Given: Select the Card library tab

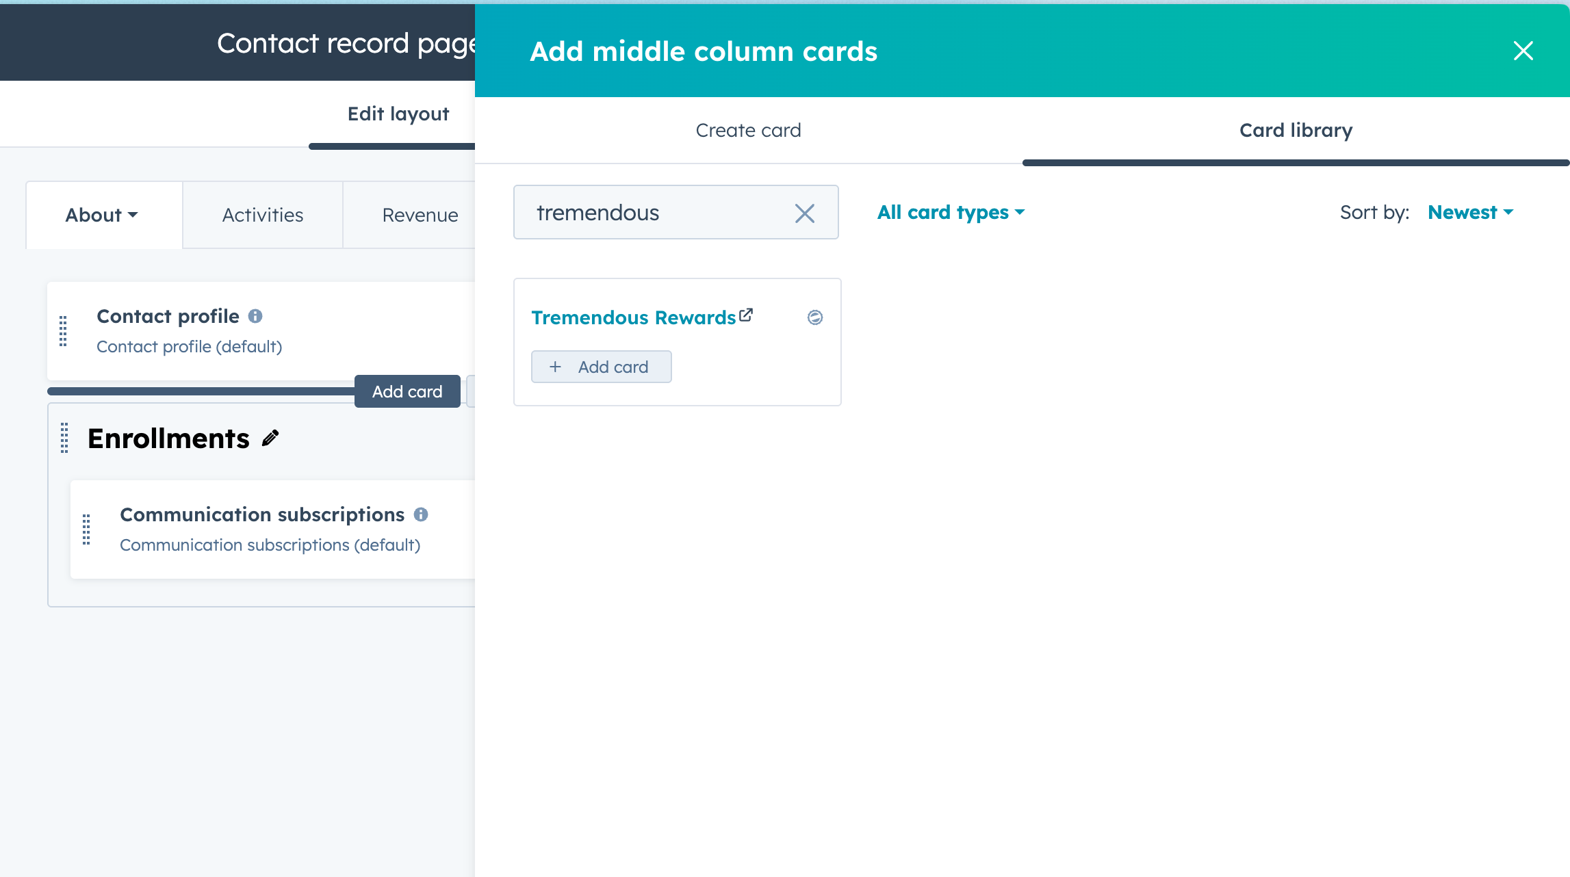Looking at the screenshot, I should (x=1296, y=131).
